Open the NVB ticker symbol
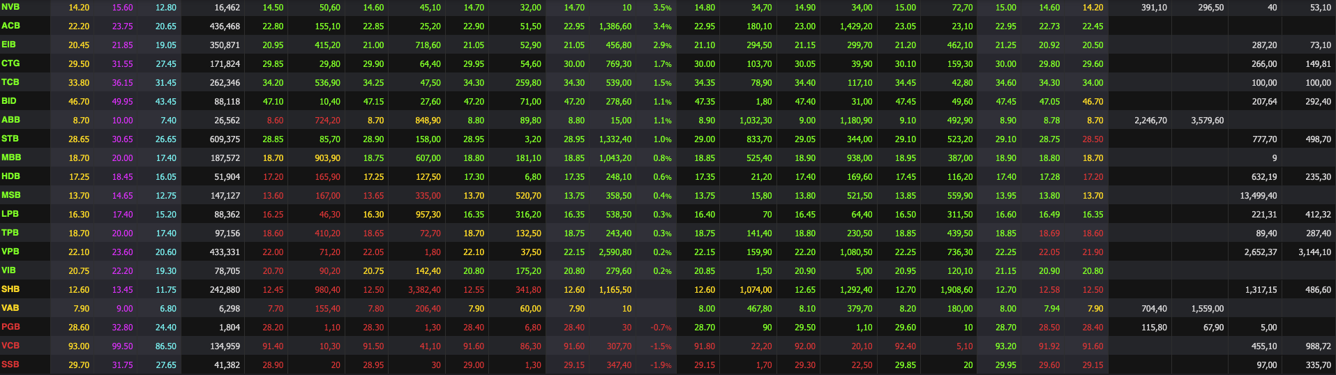The image size is (1336, 375). pos(10,7)
